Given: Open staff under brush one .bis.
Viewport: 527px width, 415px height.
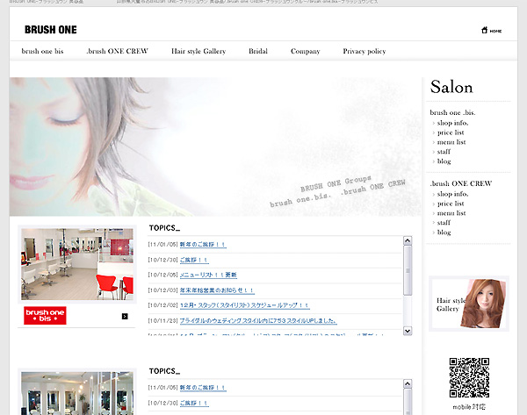Looking at the screenshot, I should 444,152.
